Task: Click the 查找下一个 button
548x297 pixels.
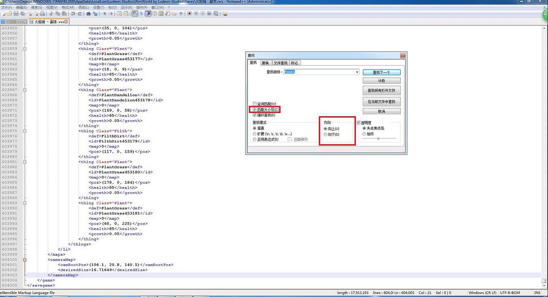Action: click(x=381, y=72)
